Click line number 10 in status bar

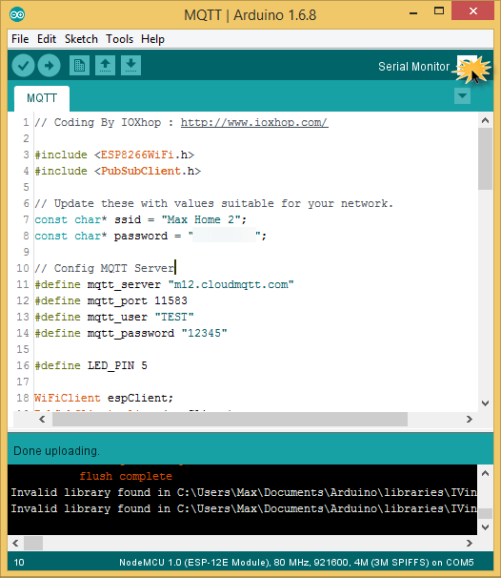pyautogui.click(x=19, y=563)
